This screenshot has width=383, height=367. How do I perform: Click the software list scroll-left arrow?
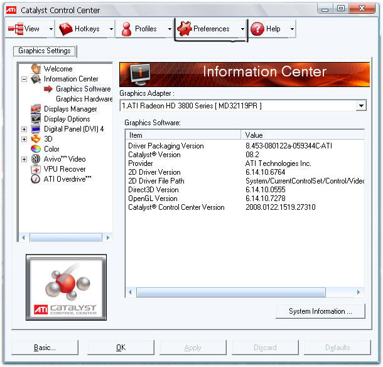coord(130,292)
